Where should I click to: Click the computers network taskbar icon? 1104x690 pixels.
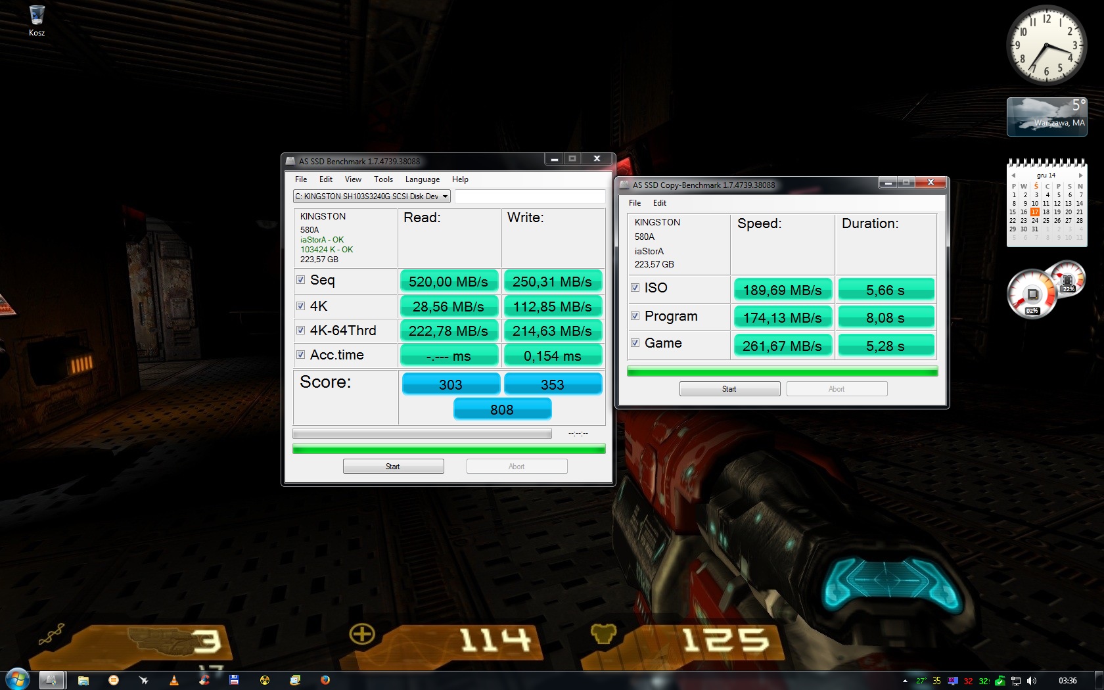295,680
